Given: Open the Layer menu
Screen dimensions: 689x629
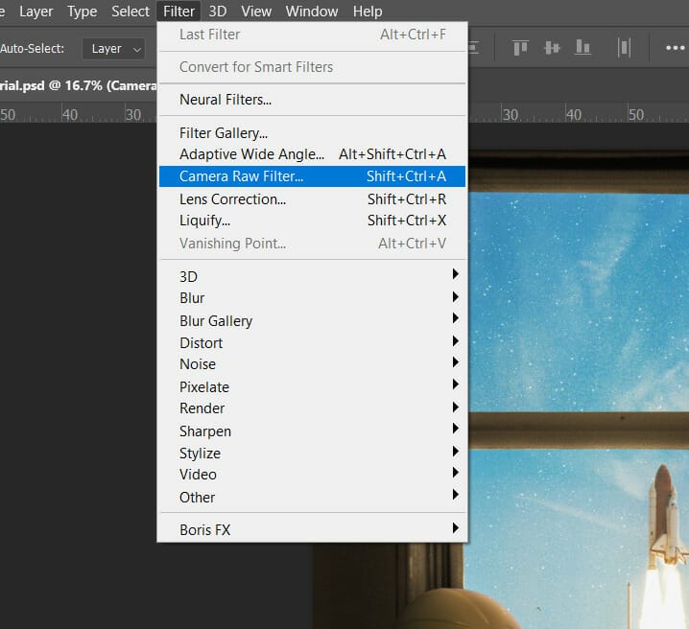Looking at the screenshot, I should 36,11.
